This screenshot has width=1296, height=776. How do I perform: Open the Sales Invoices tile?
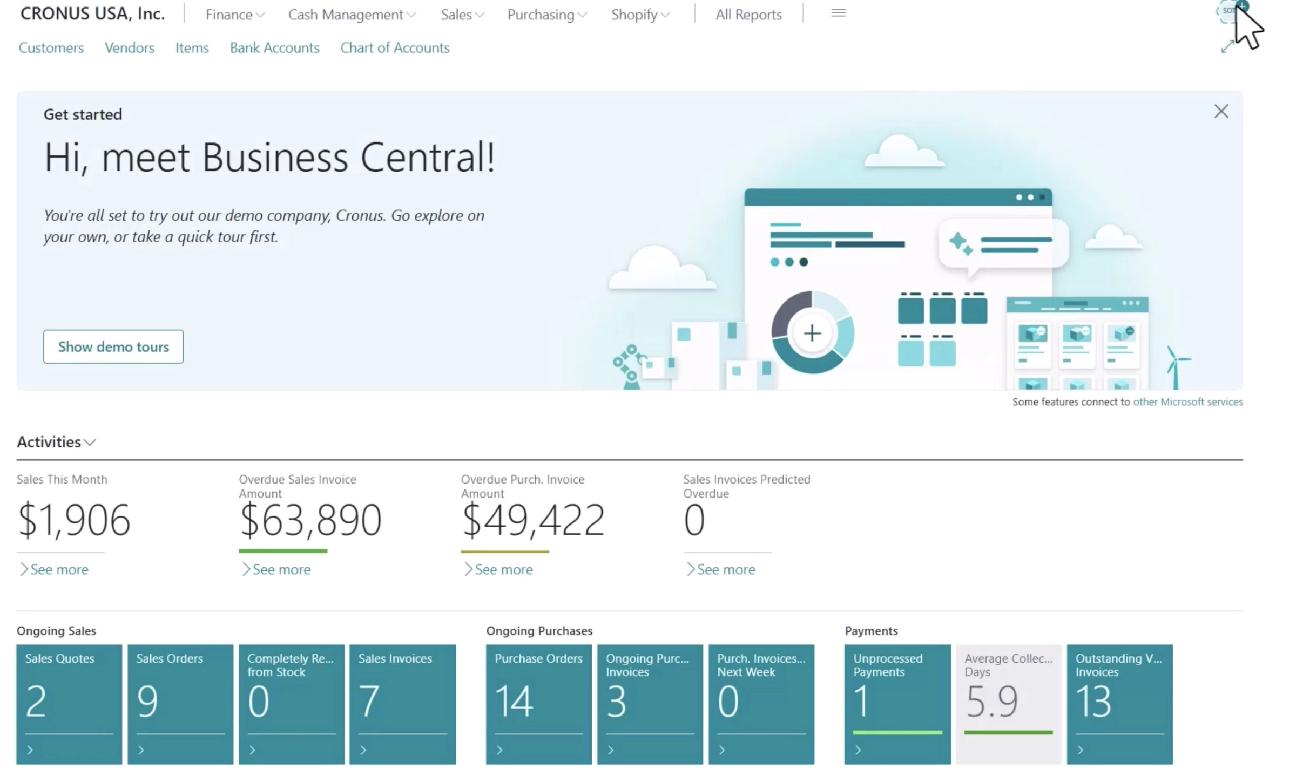403,704
